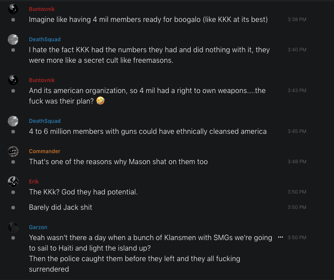Click the dot beside the "Barely did" message
Viewport: 334px width, 280px height.
[13, 207]
